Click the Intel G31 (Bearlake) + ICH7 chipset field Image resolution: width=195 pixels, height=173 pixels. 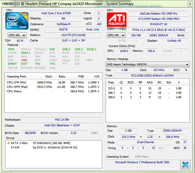(62, 125)
